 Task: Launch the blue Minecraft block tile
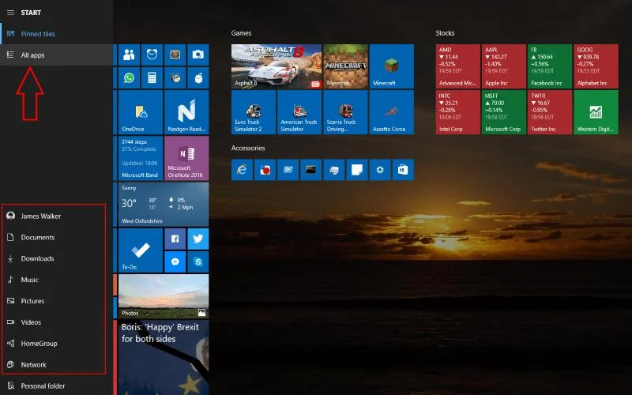[392, 66]
